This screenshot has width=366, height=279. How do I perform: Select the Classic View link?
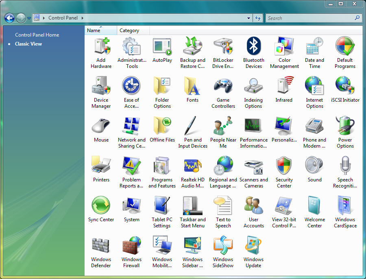[x=28, y=44]
